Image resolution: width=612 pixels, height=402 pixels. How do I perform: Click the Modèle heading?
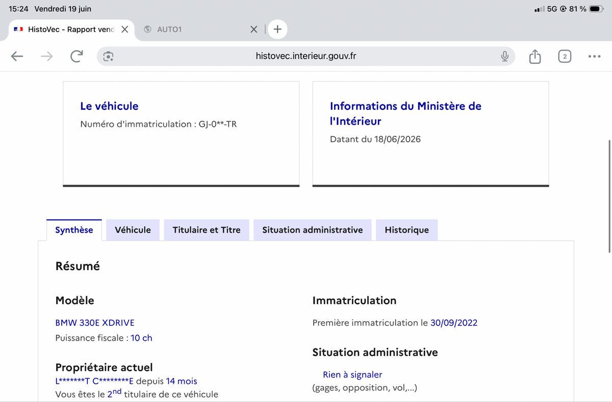coord(75,300)
